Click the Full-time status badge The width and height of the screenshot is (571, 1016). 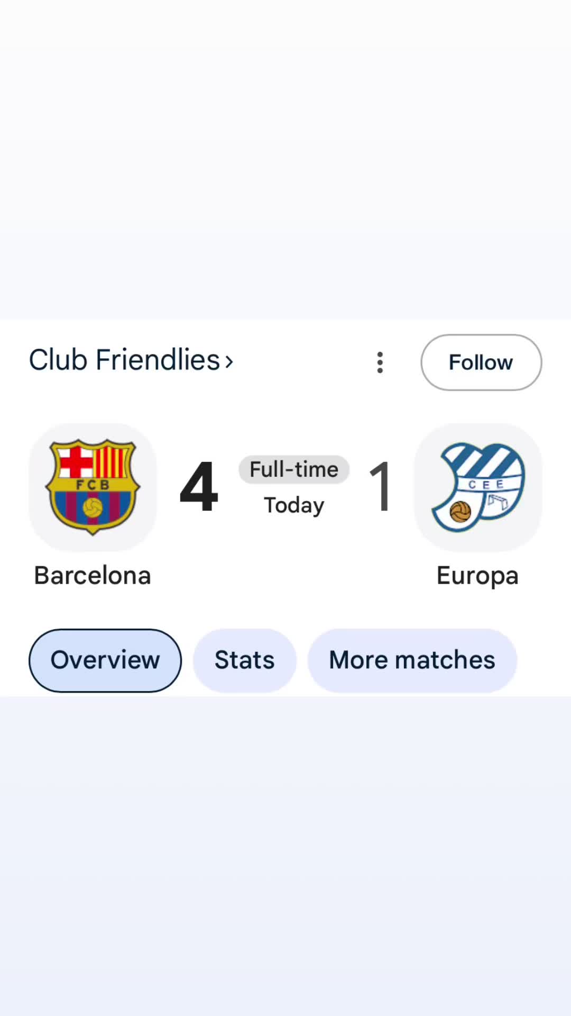pyautogui.click(x=294, y=469)
